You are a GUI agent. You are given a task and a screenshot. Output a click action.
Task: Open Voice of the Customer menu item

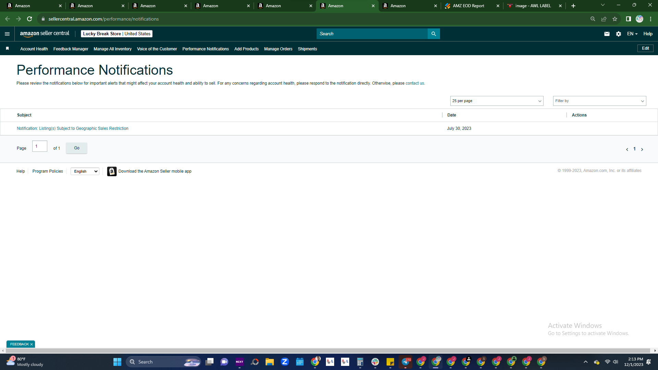(157, 49)
